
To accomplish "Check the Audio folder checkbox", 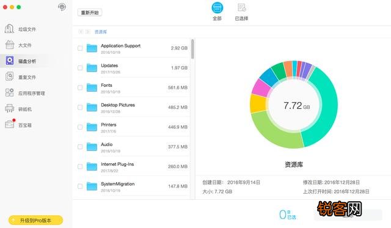I will click(x=80, y=147).
